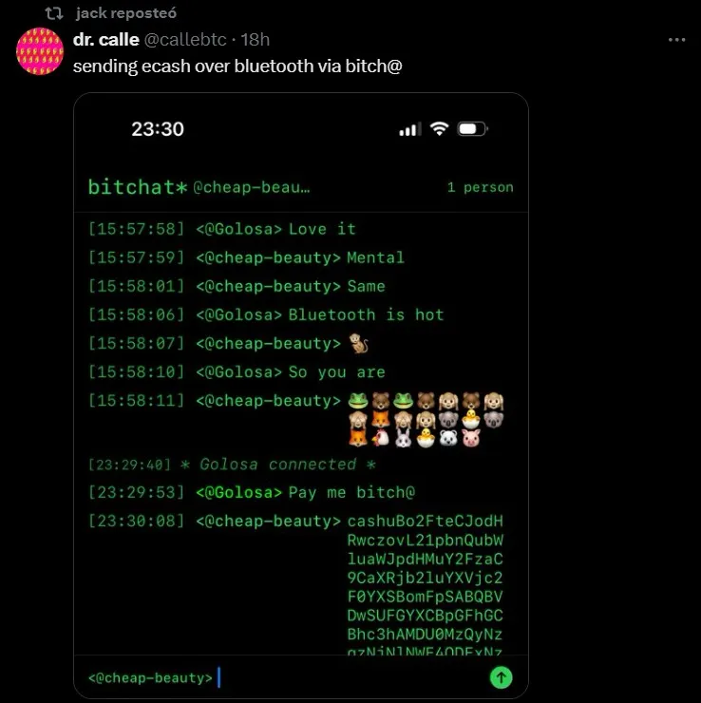Tap the @cheap-beau… channel name
The width and height of the screenshot is (701, 703).
tap(252, 187)
